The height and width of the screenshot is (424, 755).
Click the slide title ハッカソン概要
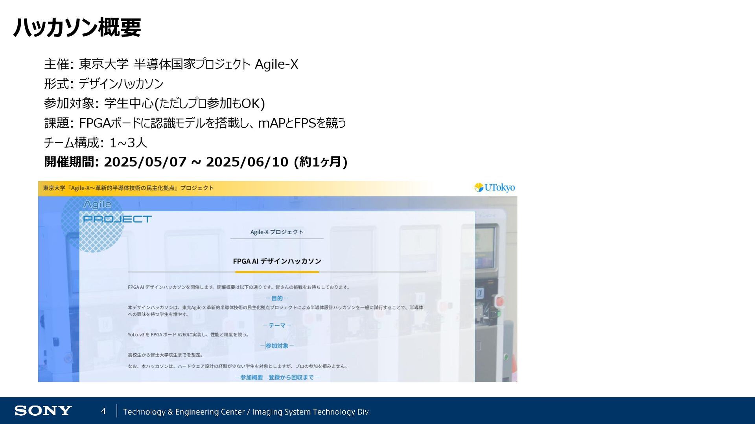coord(77,28)
